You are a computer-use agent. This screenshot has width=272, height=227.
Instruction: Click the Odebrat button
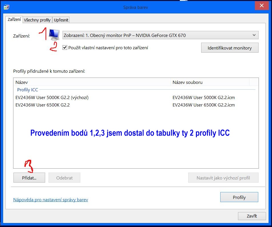click(x=64, y=178)
